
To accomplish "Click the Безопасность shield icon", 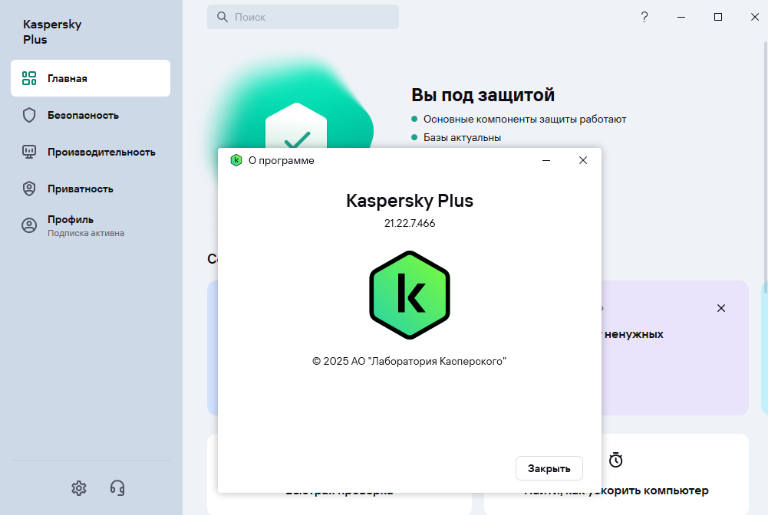I will [x=29, y=116].
